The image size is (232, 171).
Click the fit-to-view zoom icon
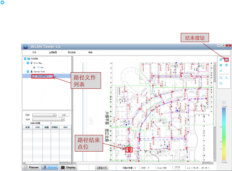point(221,83)
